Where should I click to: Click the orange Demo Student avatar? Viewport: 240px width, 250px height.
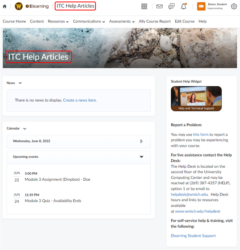click(x=201, y=6)
